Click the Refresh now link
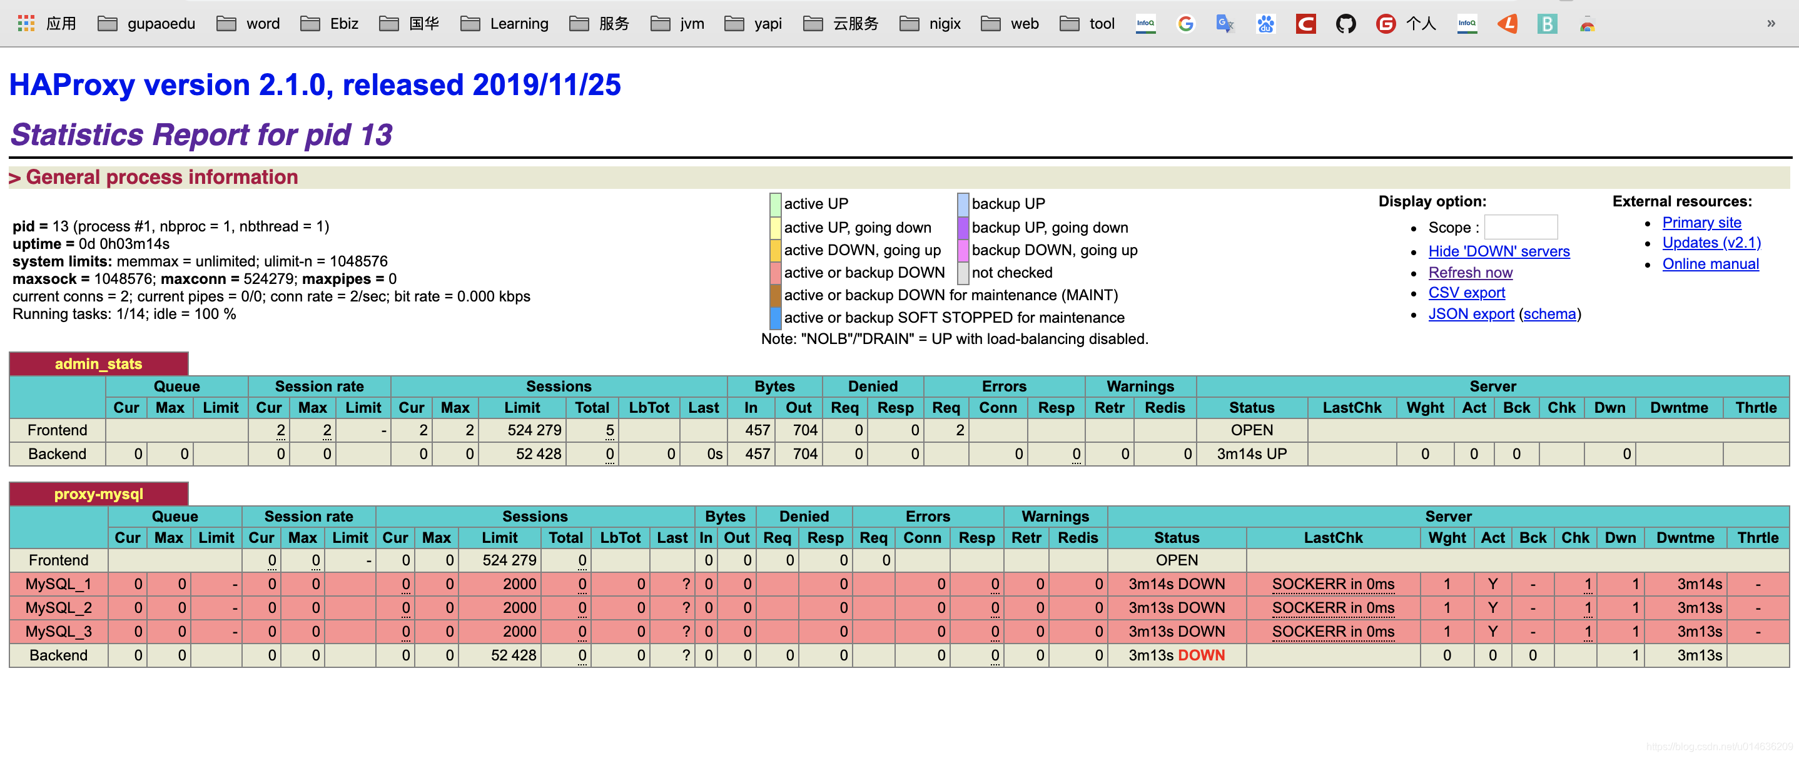 (x=1470, y=272)
